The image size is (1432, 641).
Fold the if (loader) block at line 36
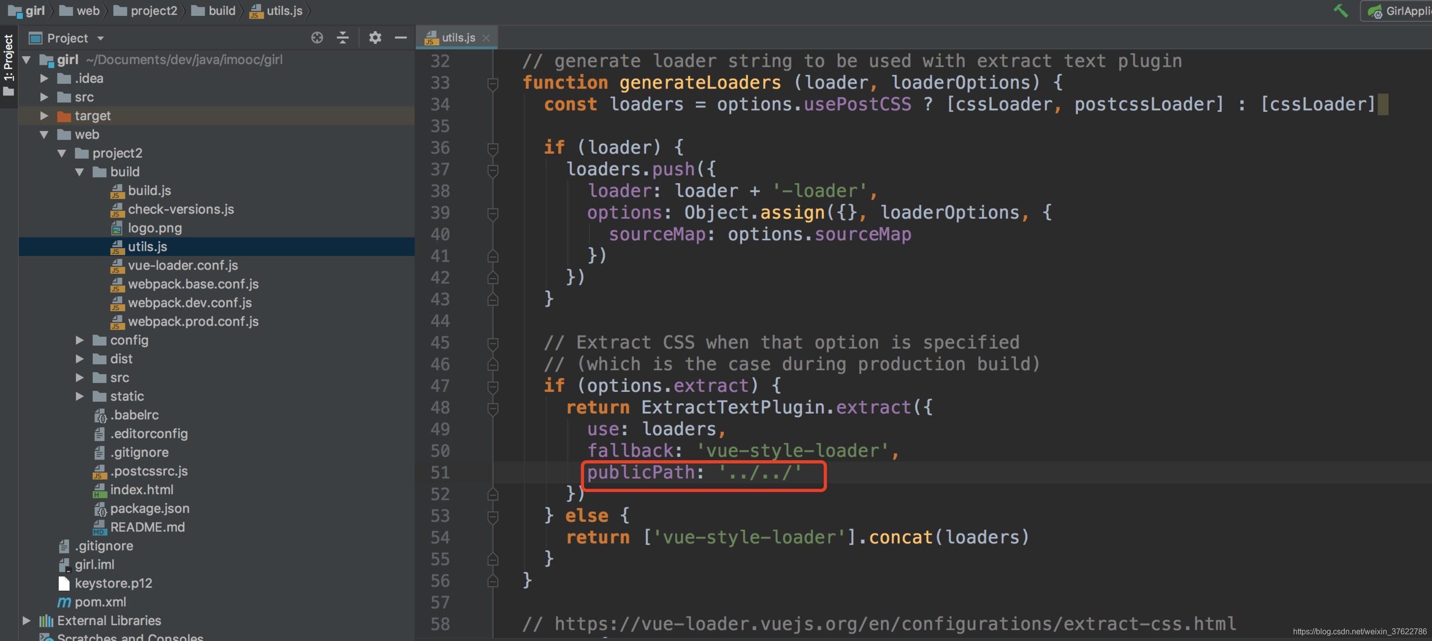point(492,149)
